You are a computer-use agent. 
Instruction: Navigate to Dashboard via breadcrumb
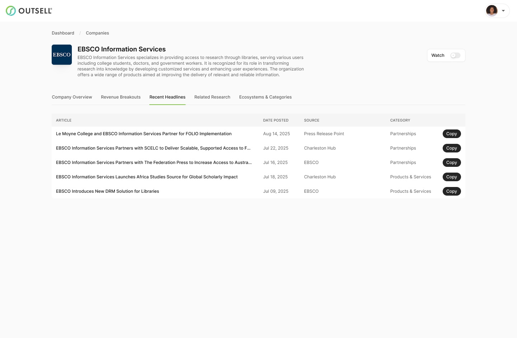point(63,33)
